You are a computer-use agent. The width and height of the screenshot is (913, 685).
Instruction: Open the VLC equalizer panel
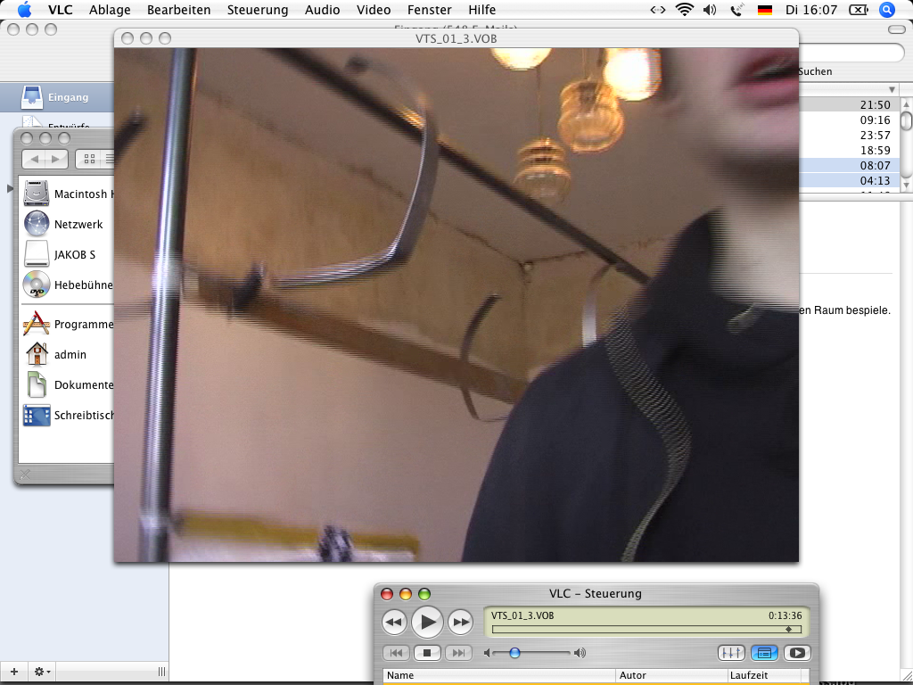click(731, 653)
